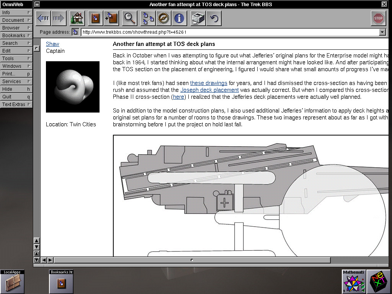Show page info with the blue i icon
The image size is (392, 294).
(179, 18)
